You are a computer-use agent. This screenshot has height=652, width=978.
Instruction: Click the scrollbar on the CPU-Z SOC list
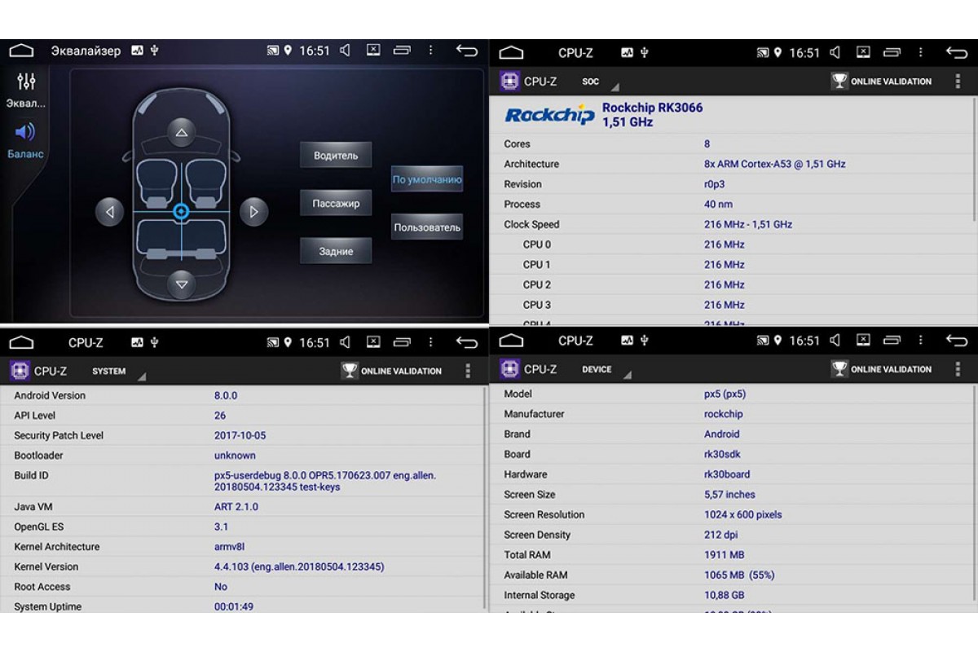coord(974,160)
